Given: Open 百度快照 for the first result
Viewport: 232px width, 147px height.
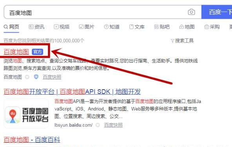Looking at the screenshot, I should [x=52, y=77].
